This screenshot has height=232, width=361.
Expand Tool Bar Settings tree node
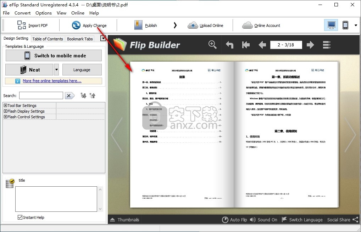[6, 106]
